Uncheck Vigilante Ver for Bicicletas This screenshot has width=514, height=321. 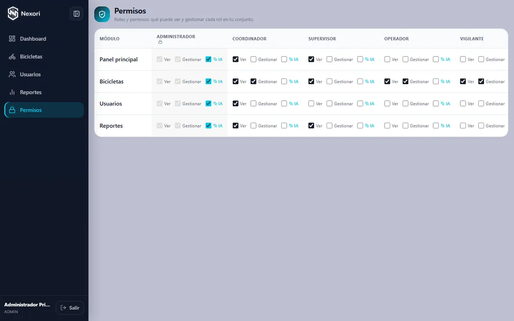[x=463, y=82]
